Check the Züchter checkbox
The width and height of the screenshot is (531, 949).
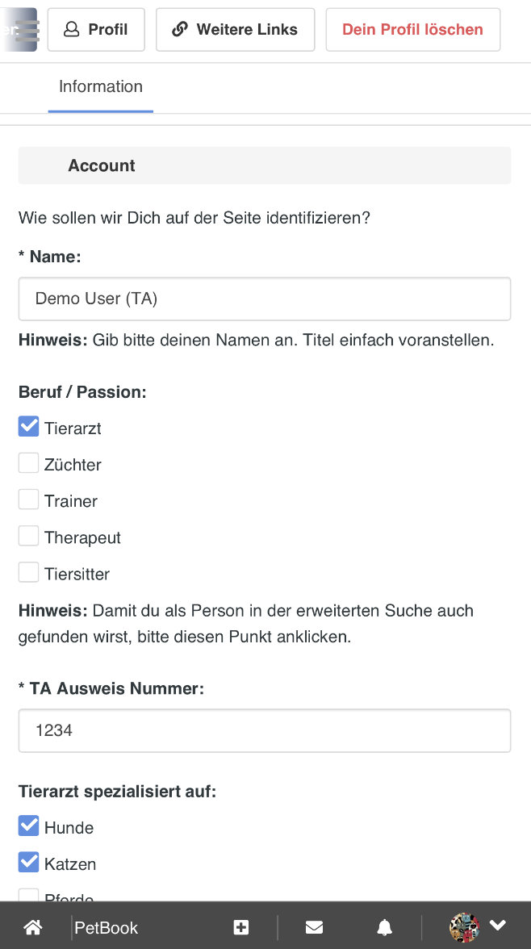(28, 463)
